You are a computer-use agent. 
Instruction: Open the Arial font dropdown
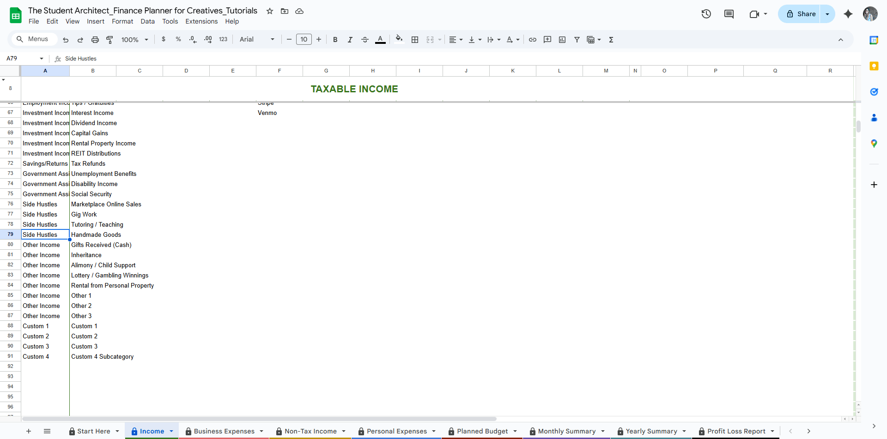point(257,40)
